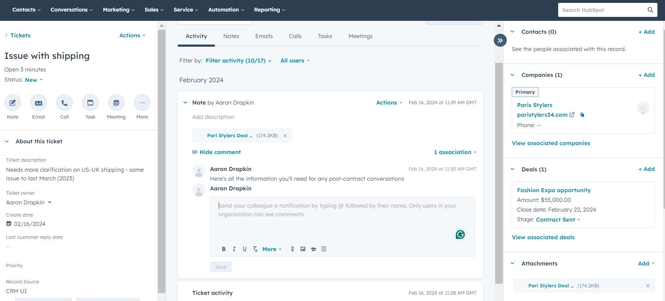
Task: Open the ticket Status New dropdown
Action: [34, 80]
